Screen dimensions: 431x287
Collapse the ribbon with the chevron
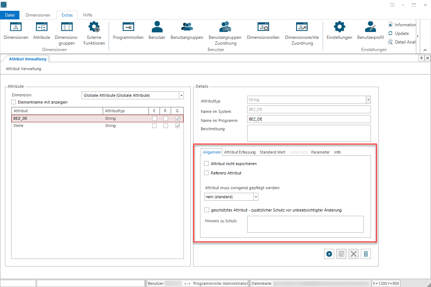[x=425, y=50]
